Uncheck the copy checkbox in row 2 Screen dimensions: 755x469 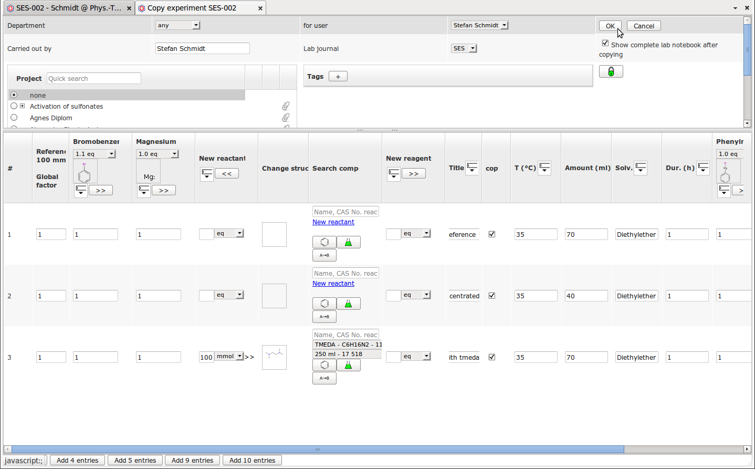pyautogui.click(x=492, y=296)
